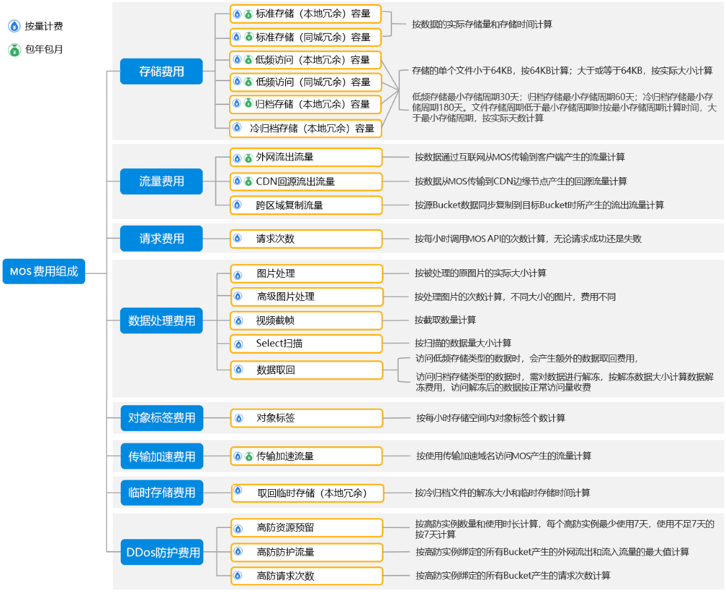Click the droplet icon in 图片处理 box
Viewport: 726px width, 594px height.
point(238,275)
